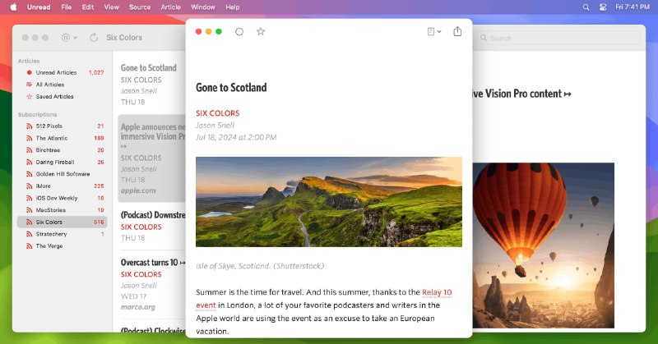
Task: Open Saved Articles in the sidebar
Action: 54,96
